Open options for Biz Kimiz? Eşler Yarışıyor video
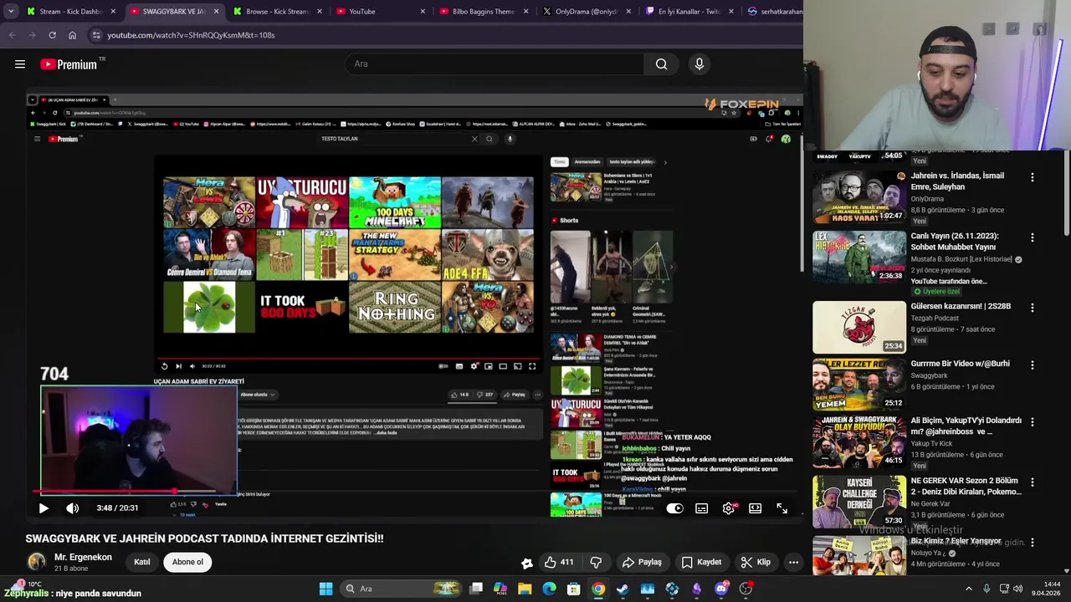 [1033, 543]
